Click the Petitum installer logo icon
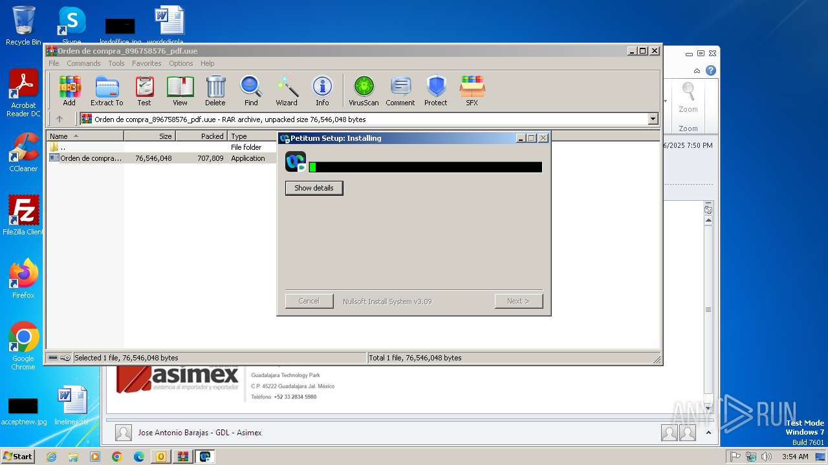 296,161
